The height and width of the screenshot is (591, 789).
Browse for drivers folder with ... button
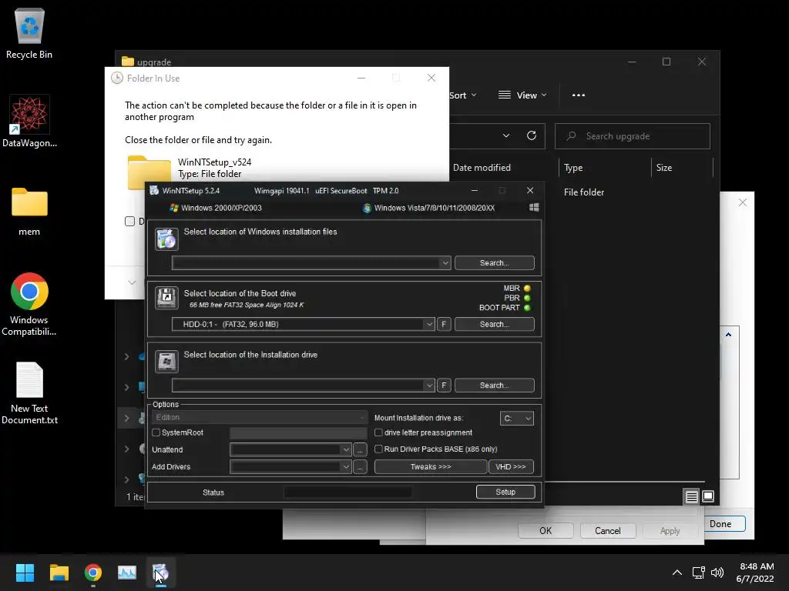tap(360, 467)
